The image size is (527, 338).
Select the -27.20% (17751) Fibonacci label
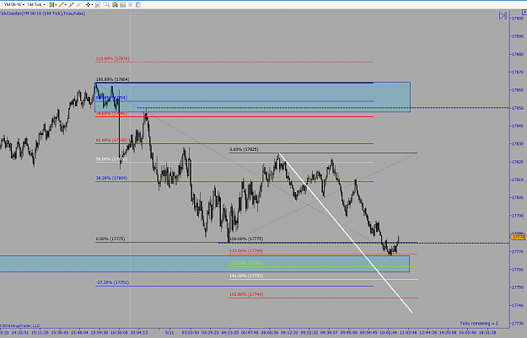(x=112, y=282)
